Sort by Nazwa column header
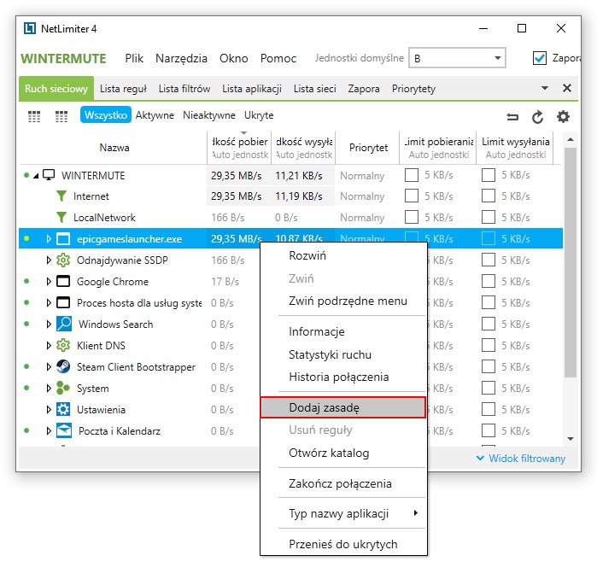The image size is (597, 579). coord(114,148)
